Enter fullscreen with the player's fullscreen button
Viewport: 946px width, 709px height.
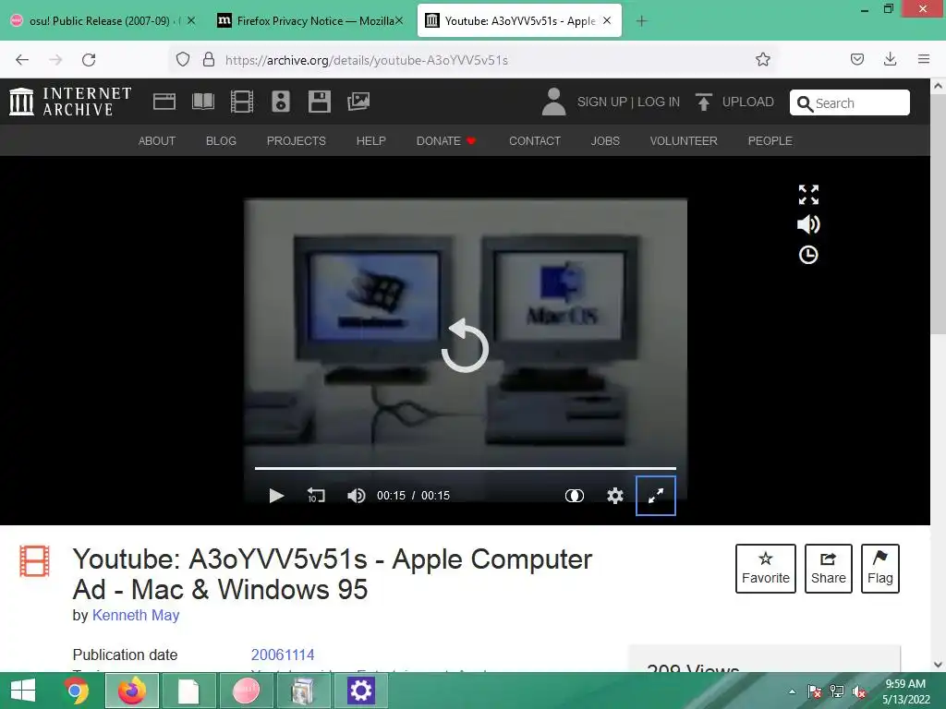656,496
